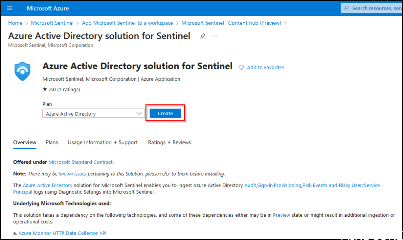Image resolution: width=403 pixels, height=240 pixels.
Task: Open the Microsoft Standard Contract link
Action: (x=80, y=162)
